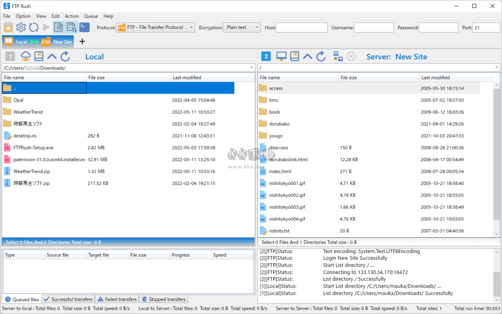Refresh the Local pane file listing
Image resolution: width=502 pixels, height=314 pixels.
click(65, 57)
